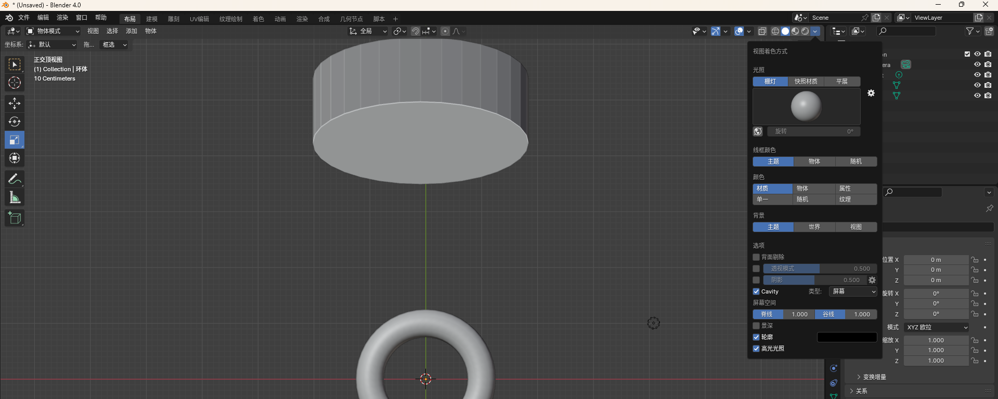
Task: Select the Move tool in the toolbar
Action: point(15,103)
